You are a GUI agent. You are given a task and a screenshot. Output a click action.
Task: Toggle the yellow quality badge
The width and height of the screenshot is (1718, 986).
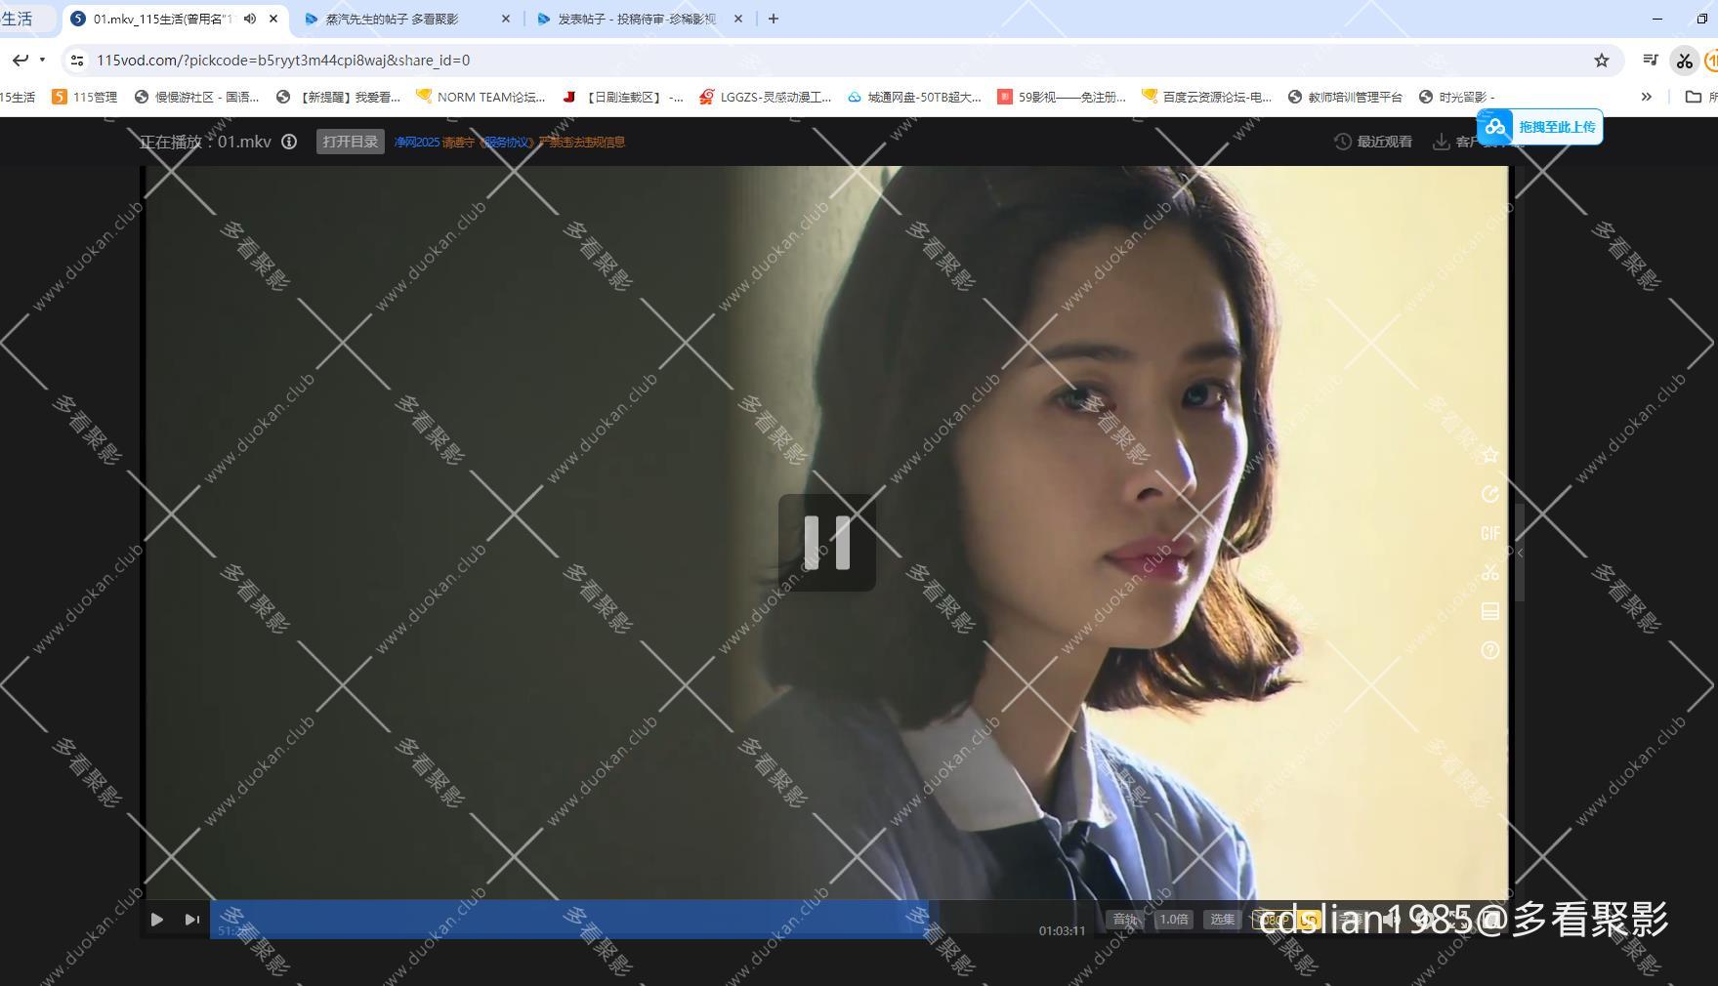click(1307, 919)
